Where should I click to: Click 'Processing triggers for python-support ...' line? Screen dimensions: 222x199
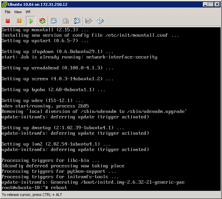click(x=59, y=171)
